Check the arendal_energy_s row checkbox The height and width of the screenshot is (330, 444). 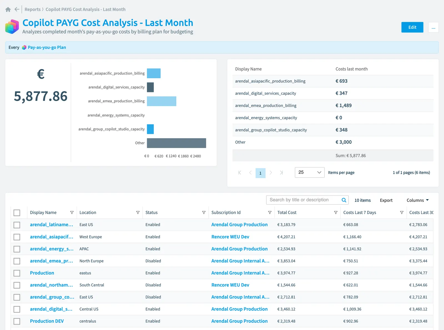click(x=17, y=249)
